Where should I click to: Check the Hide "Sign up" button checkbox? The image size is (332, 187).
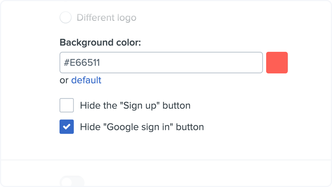[67, 105]
